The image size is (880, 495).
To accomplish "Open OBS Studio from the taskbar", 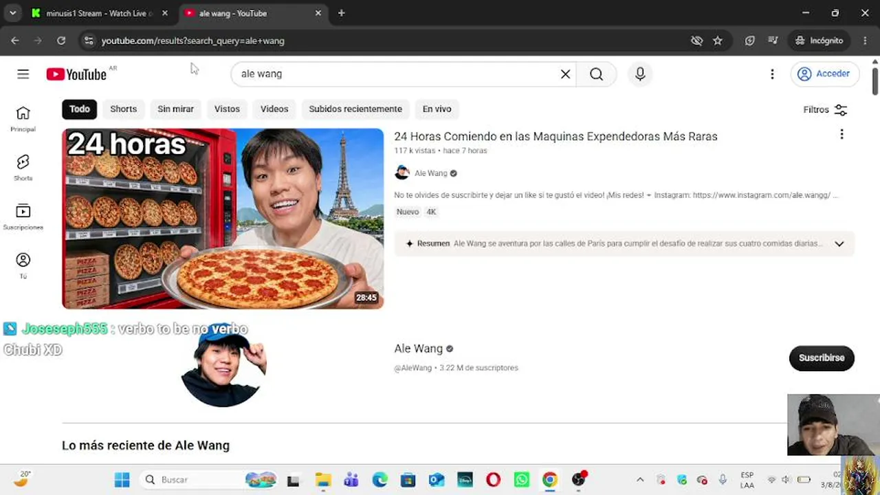I will click(579, 480).
